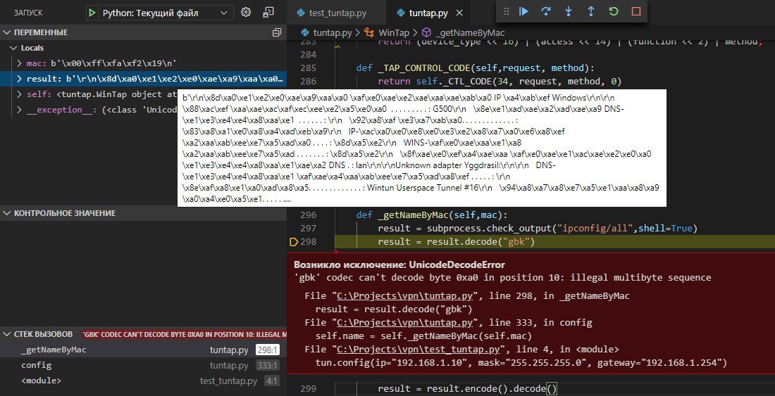Expand the self variable
Viewport: 775px width, 396px height.
point(19,94)
